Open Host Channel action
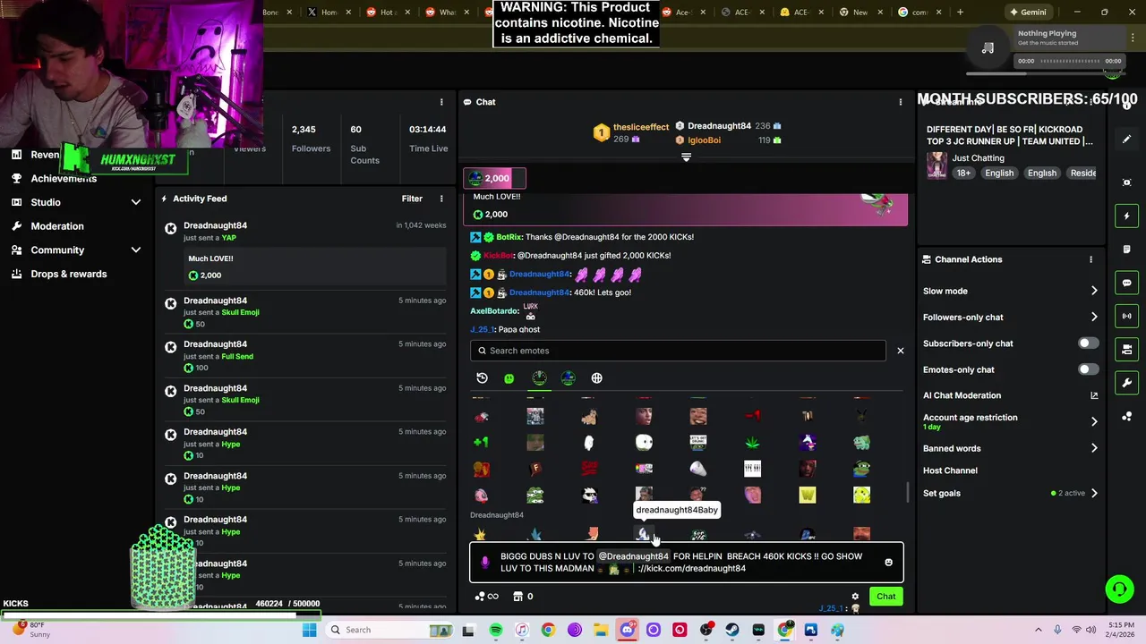Screen dimensions: 1146x644 [950, 470]
